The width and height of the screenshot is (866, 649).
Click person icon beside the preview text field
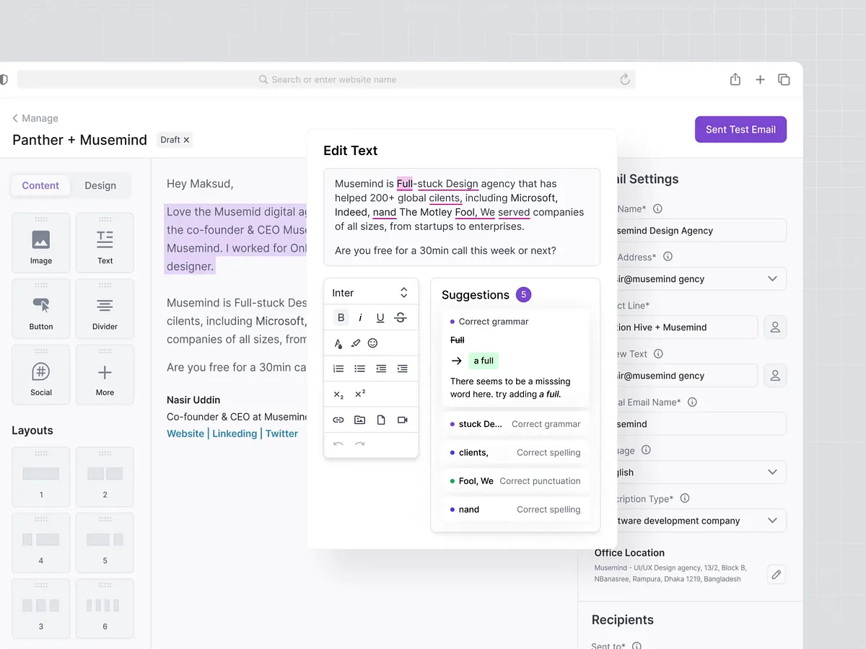coord(775,376)
